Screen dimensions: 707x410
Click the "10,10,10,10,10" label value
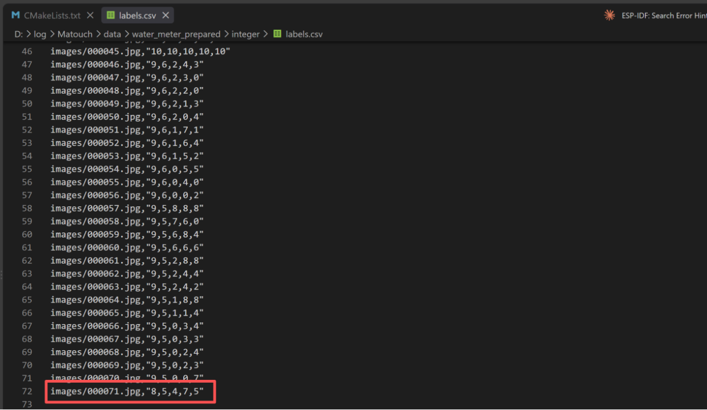tap(188, 51)
